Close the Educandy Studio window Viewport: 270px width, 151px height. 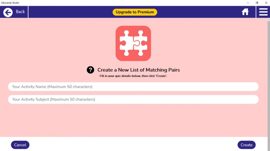tap(266, 3)
